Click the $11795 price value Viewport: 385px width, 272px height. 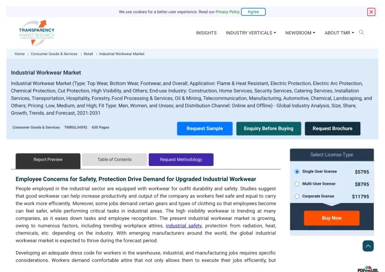click(360, 197)
